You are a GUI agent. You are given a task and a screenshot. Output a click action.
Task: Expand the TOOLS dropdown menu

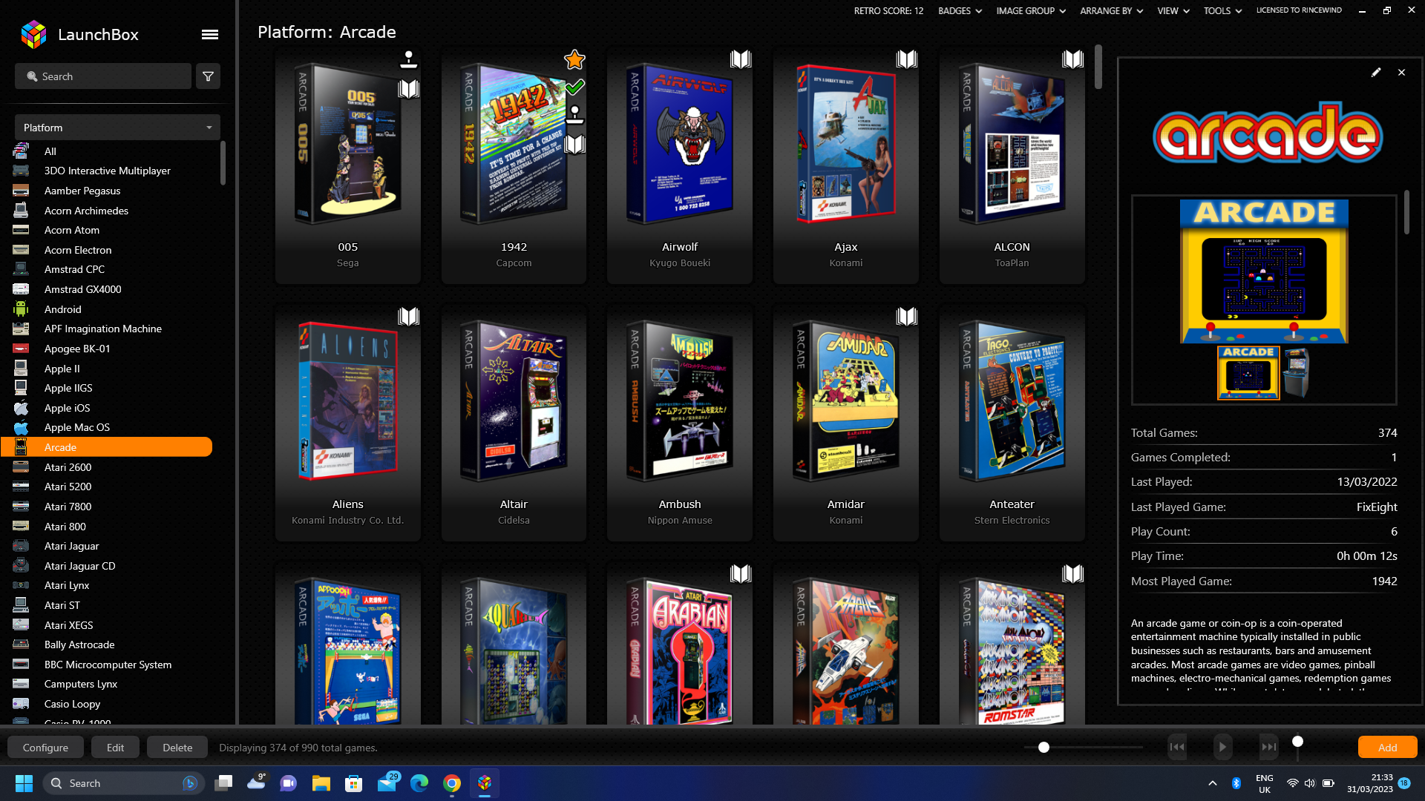(x=1222, y=10)
